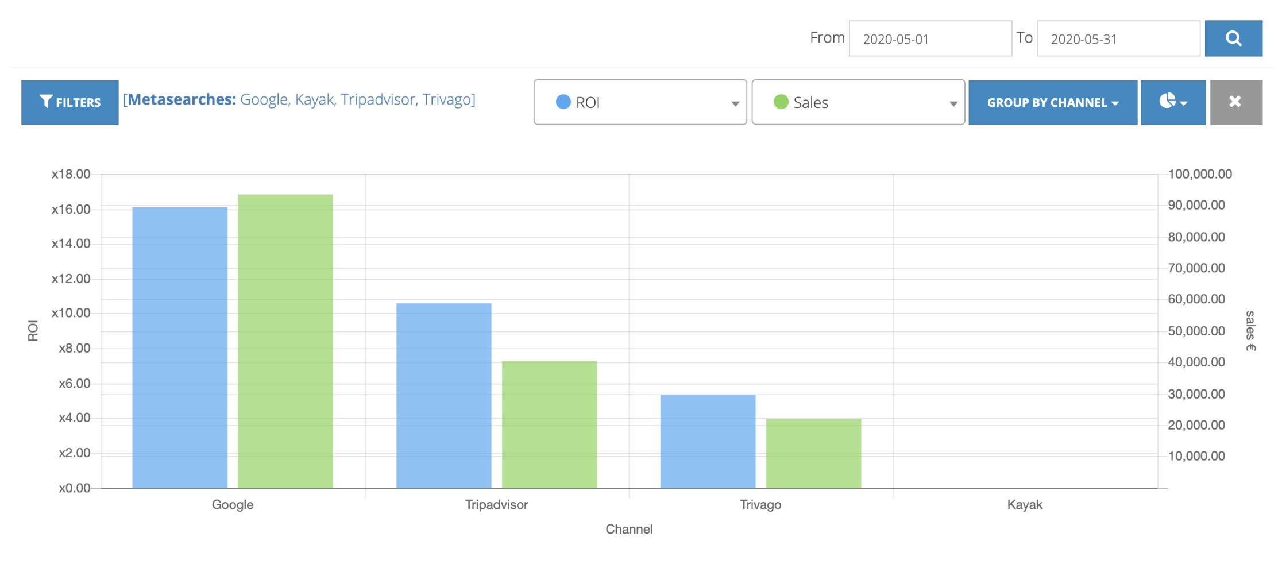Viewport: 1282px width, 564px height.
Task: Select Tripadvisor's green Sales bar
Action: (550, 424)
